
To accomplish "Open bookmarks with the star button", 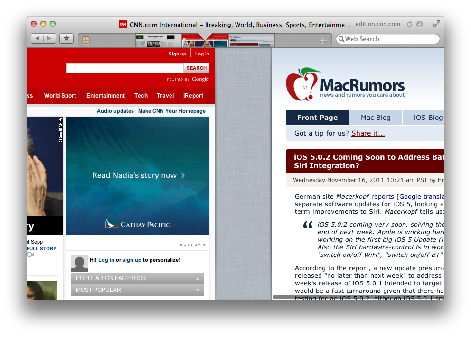I will point(66,38).
